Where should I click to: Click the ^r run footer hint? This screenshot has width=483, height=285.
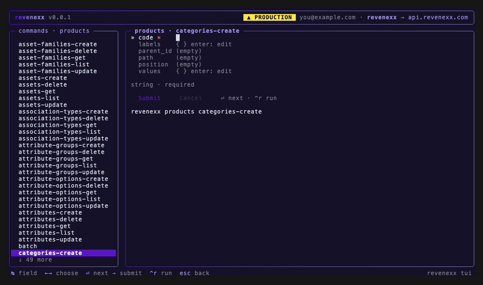(x=161, y=273)
